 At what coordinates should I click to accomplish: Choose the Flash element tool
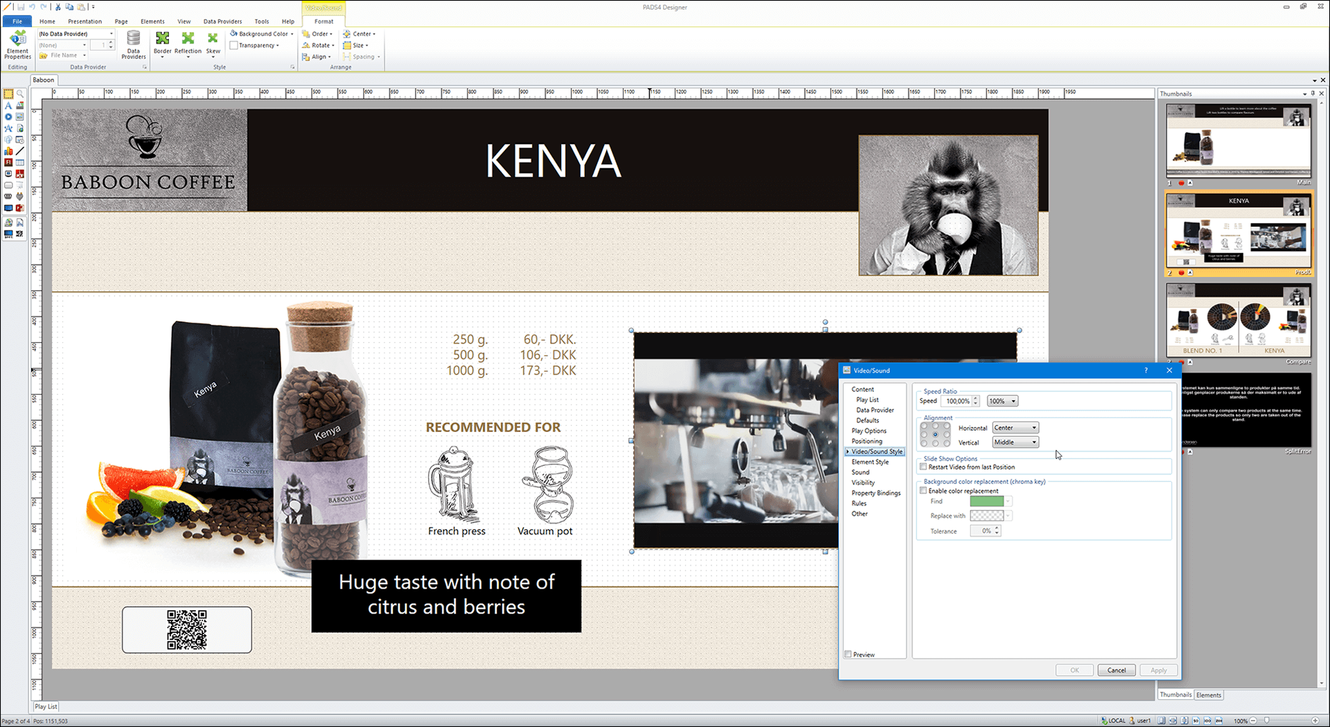pyautogui.click(x=8, y=162)
